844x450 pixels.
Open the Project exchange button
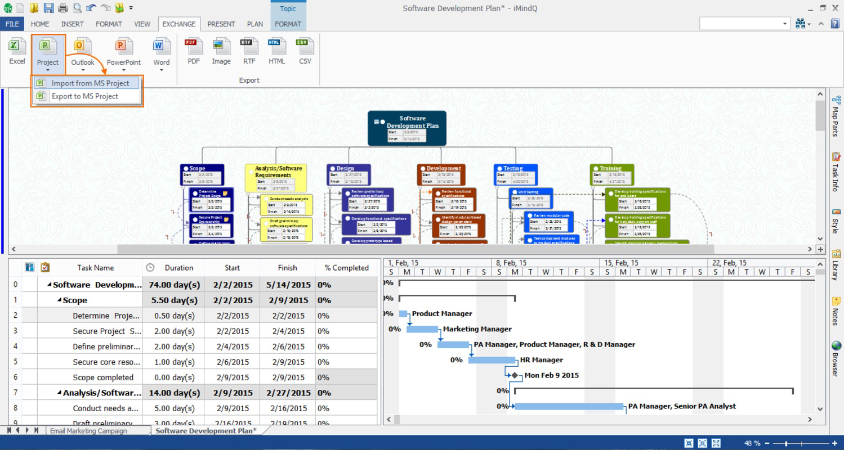point(48,54)
